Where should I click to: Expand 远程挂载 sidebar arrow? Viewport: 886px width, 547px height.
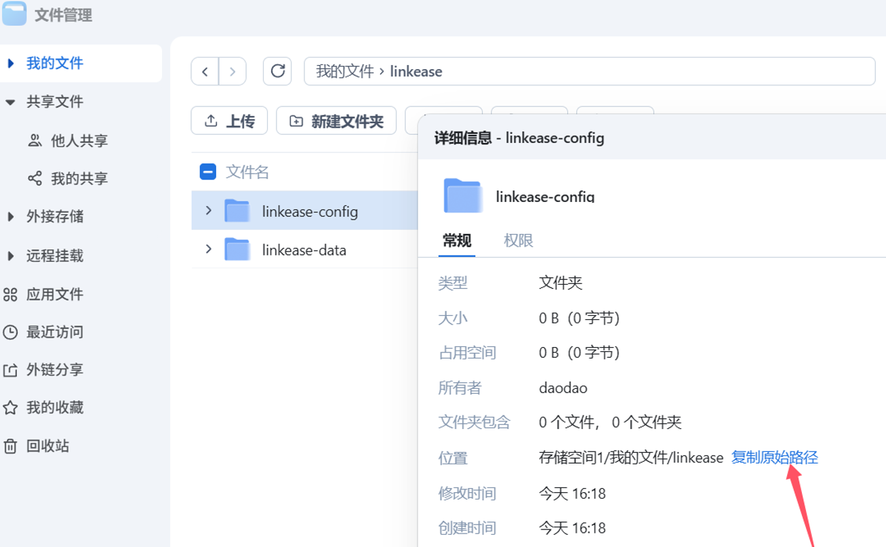[10, 256]
